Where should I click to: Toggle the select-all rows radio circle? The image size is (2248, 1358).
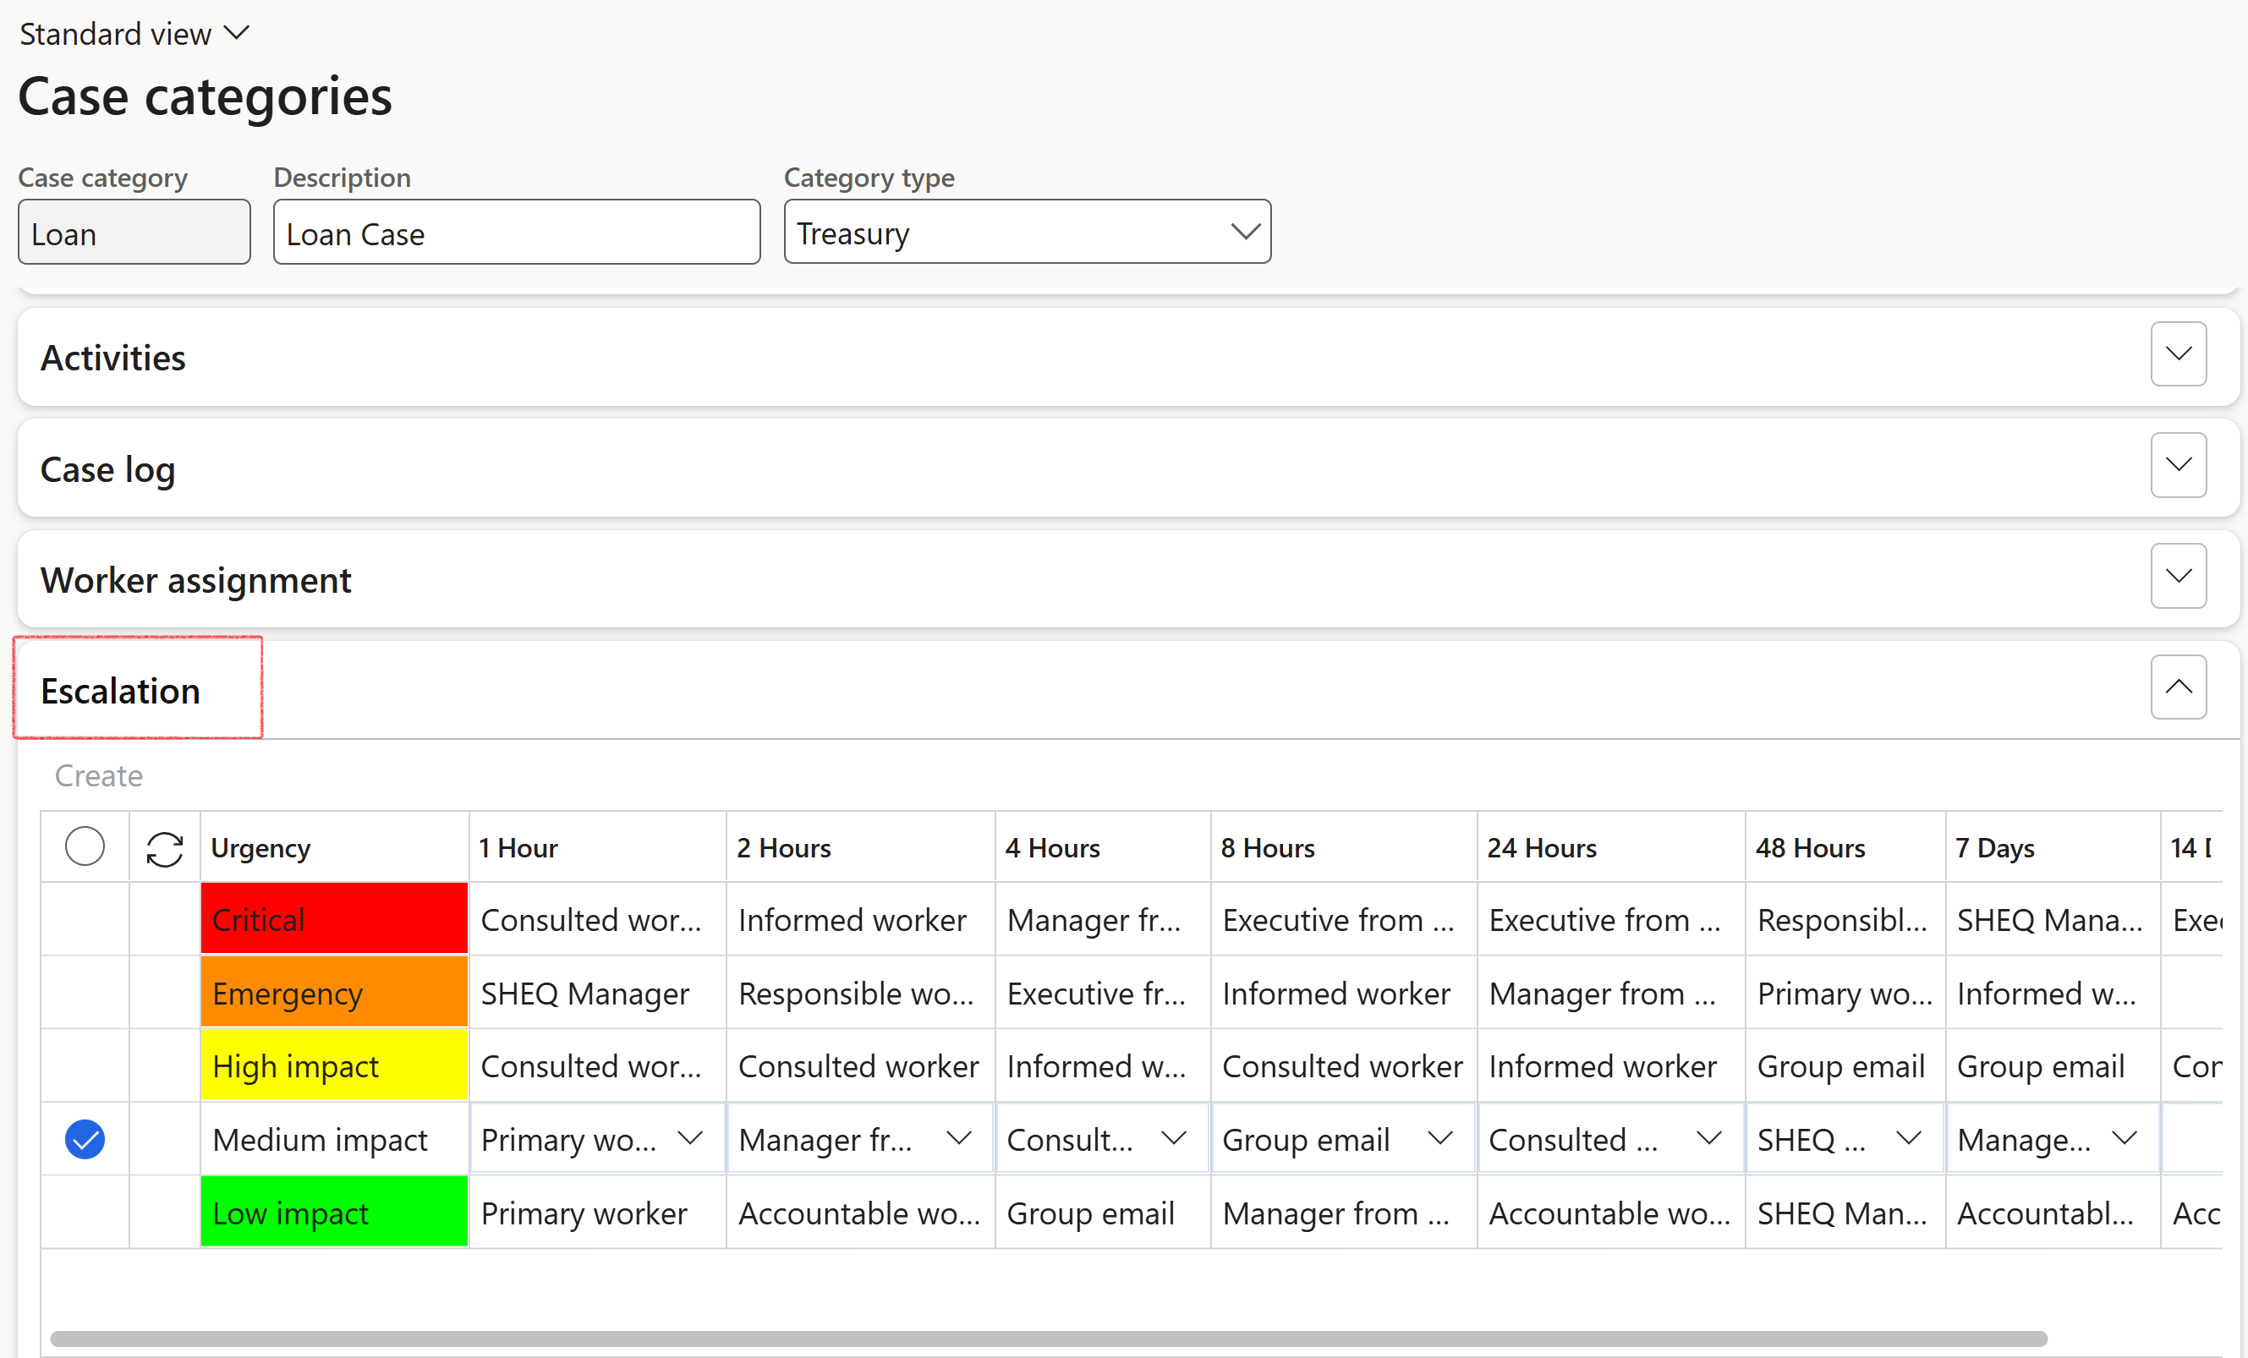85,846
